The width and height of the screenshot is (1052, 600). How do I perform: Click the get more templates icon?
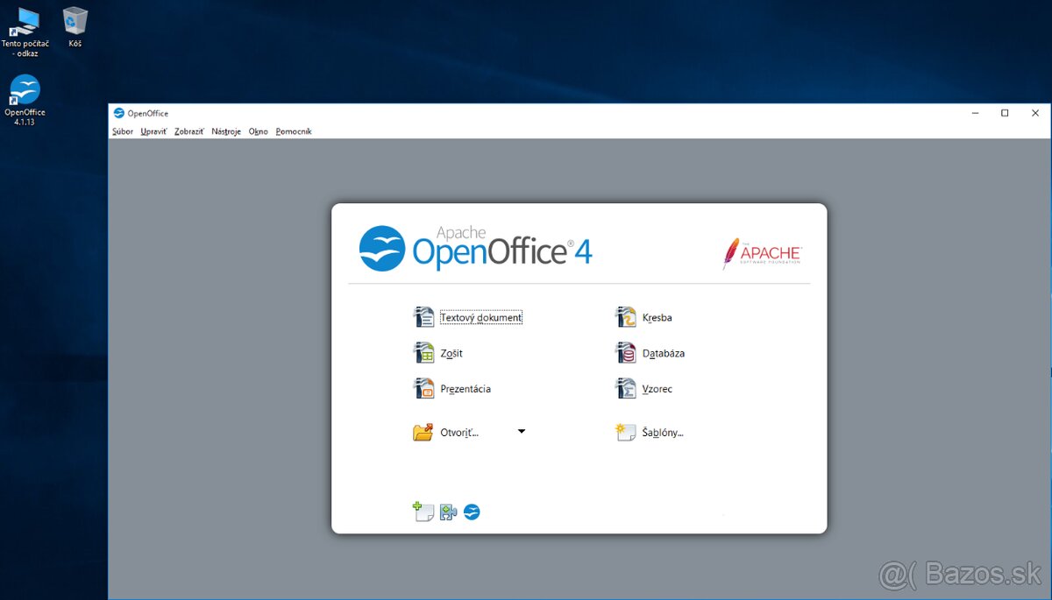click(x=423, y=512)
